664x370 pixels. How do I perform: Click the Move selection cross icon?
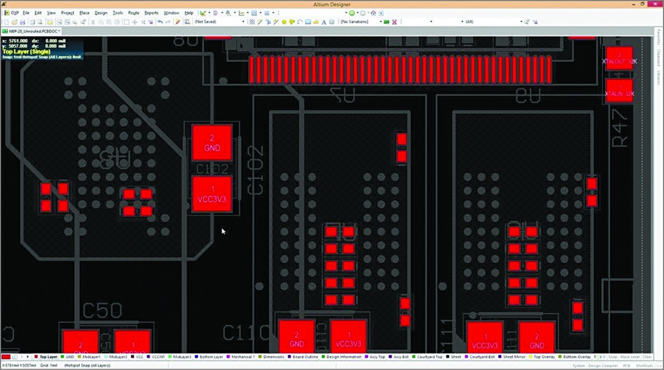coord(135,22)
